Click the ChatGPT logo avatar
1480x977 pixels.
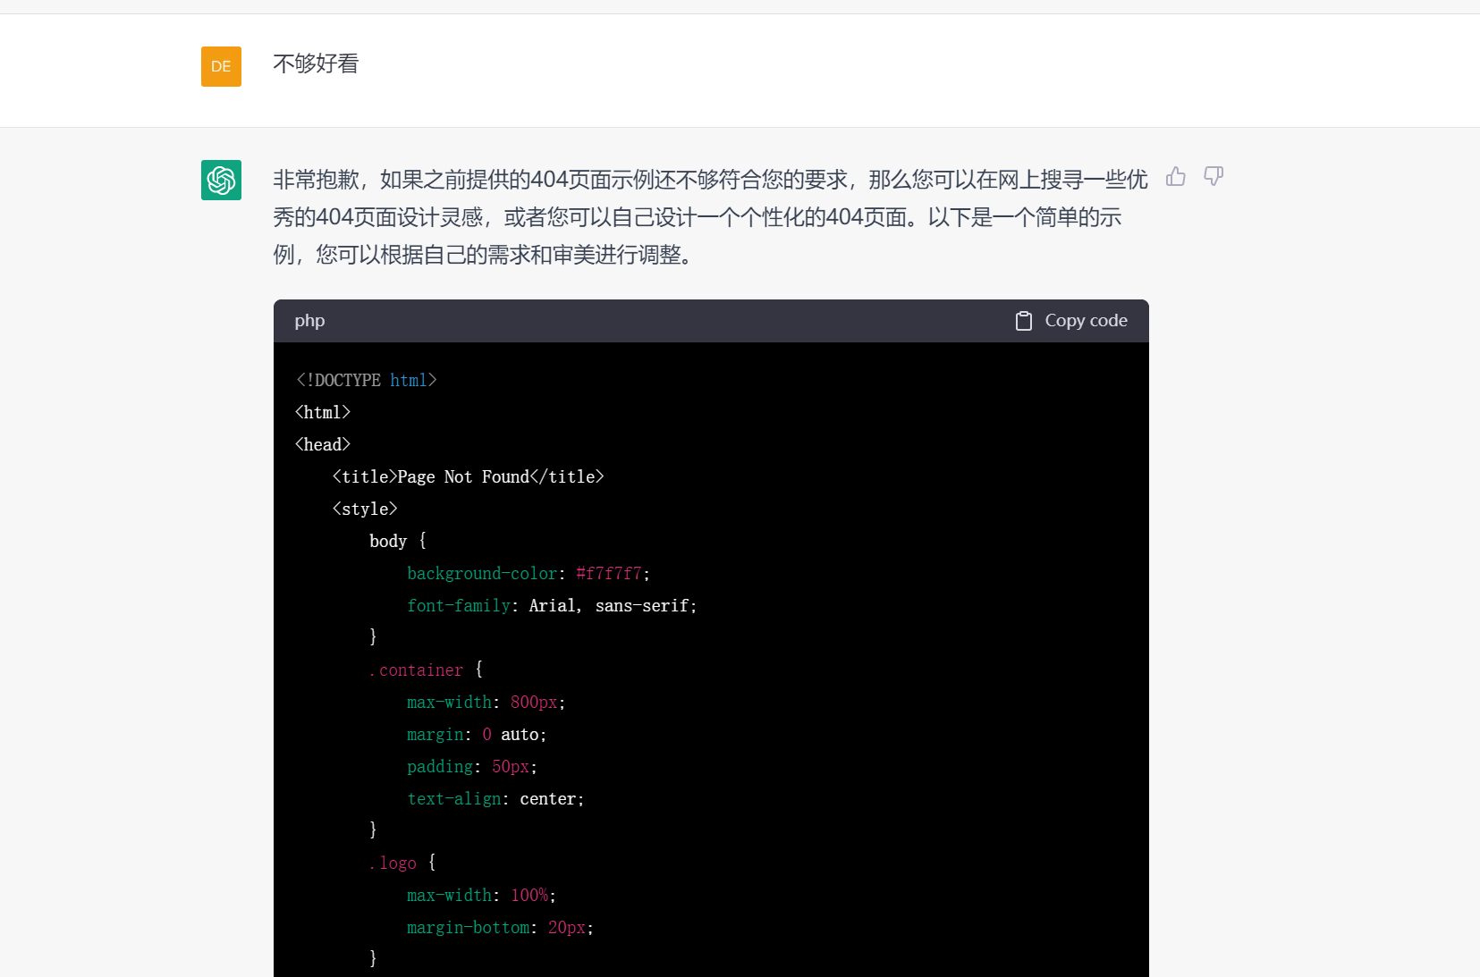coord(221,180)
